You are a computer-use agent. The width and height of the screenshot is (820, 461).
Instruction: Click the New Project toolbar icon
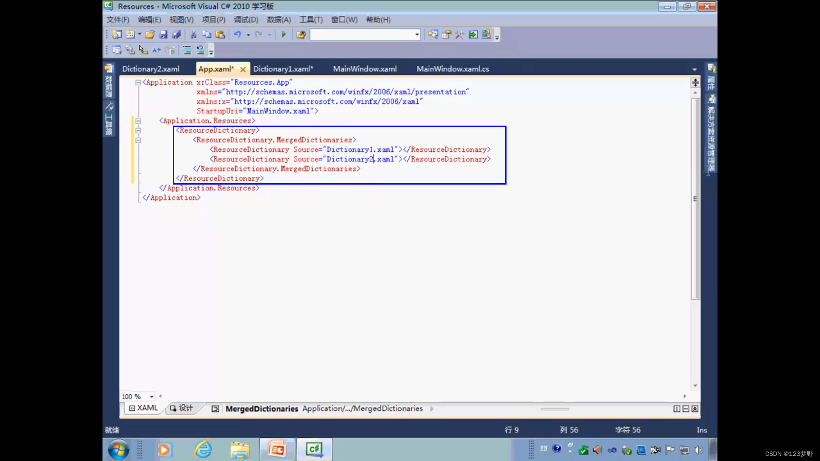coord(117,35)
